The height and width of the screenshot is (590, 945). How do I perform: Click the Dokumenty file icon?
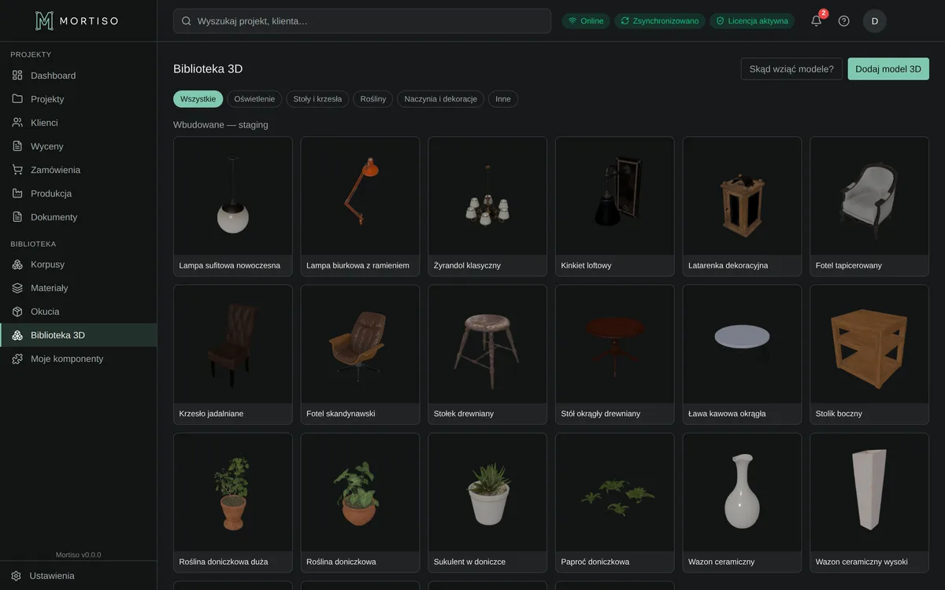pos(17,217)
